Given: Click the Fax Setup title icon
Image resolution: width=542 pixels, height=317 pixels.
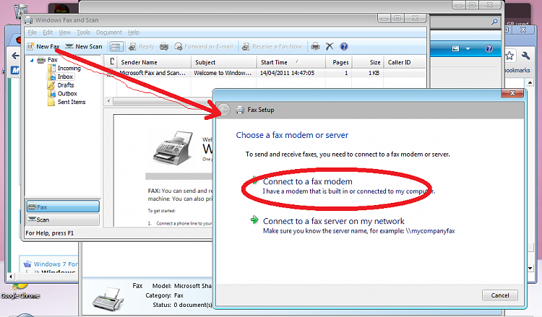Looking at the screenshot, I should [x=240, y=110].
